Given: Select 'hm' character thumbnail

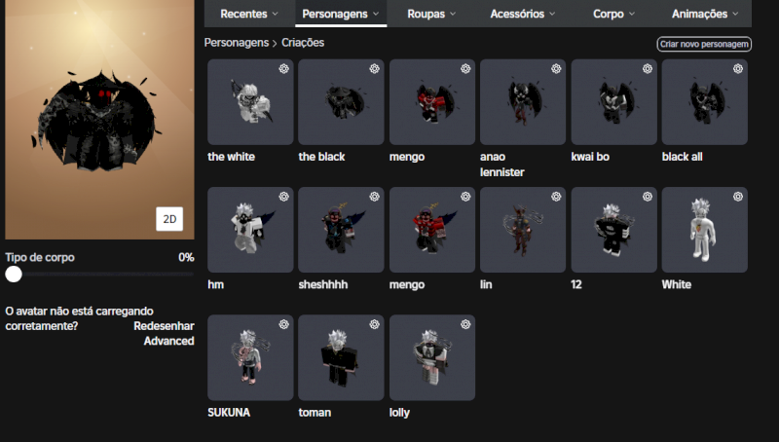Looking at the screenshot, I should (x=250, y=230).
